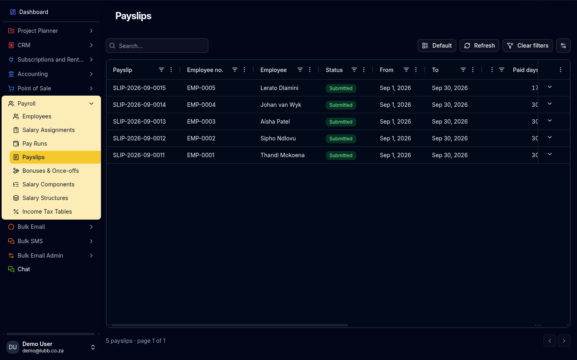The height and width of the screenshot is (360, 577).
Task: Open the actions column menu dots
Action: (x=561, y=70)
